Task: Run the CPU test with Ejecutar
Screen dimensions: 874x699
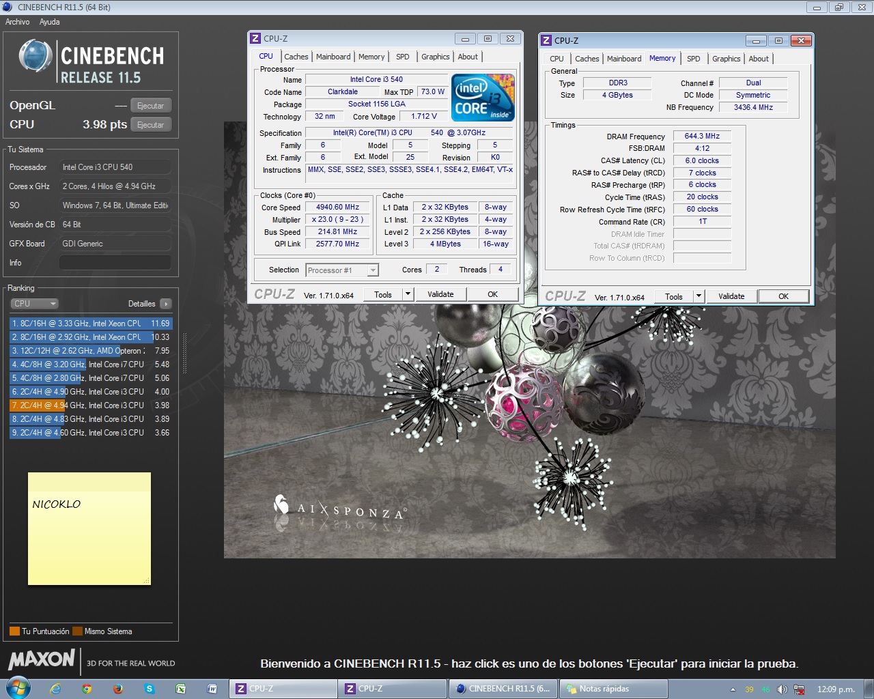Action: coord(150,125)
